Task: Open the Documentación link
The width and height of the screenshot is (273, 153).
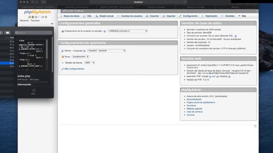Action: 194,99
